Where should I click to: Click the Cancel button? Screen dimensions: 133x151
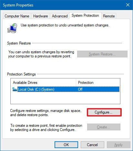click(92, 145)
